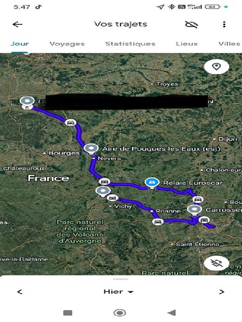This screenshot has width=242, height=322.
Task: Toggle the satellite layer button on map
Action: [217, 263]
